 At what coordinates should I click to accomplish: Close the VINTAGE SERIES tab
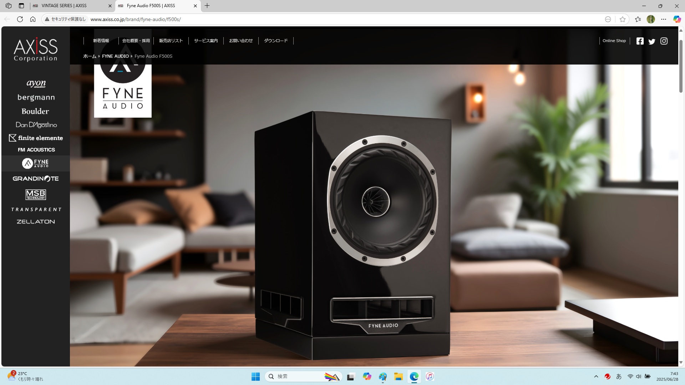tap(110, 6)
